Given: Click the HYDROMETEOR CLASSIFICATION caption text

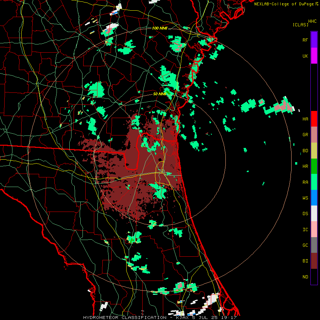Looking at the screenshot, I should (x=125, y=318).
